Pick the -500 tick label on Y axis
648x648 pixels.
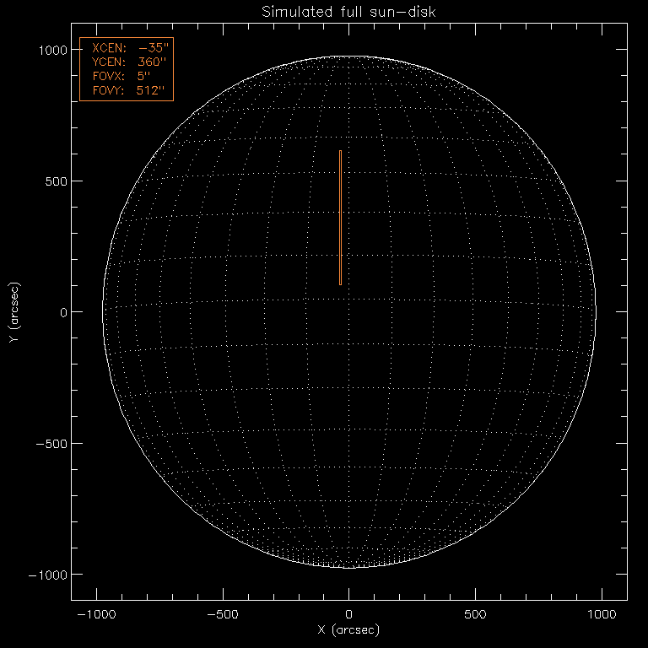coord(52,443)
